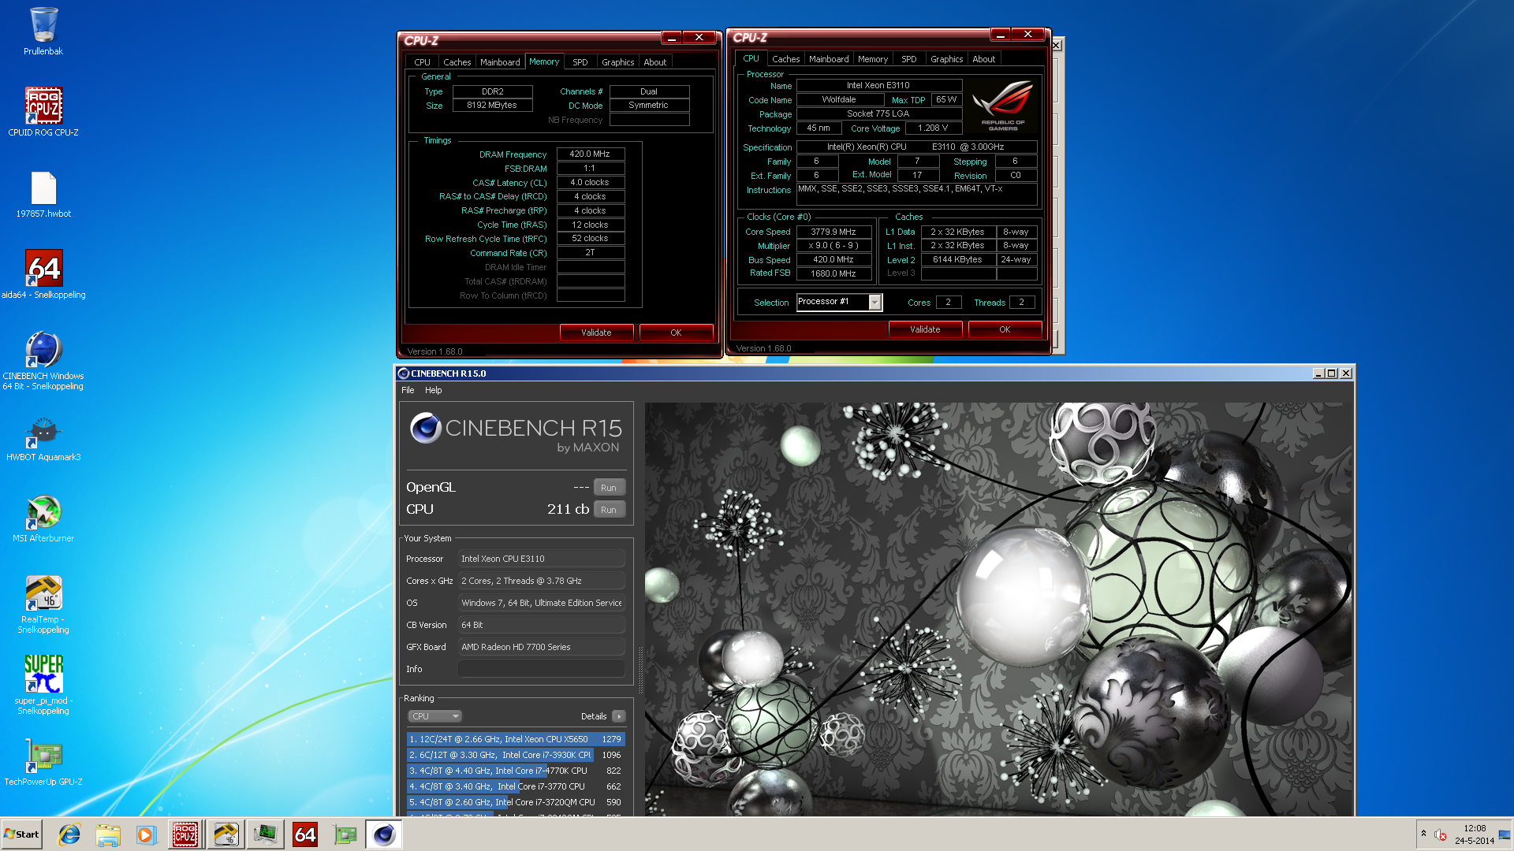Expand the Processor #1 selection dropdown

(x=874, y=302)
